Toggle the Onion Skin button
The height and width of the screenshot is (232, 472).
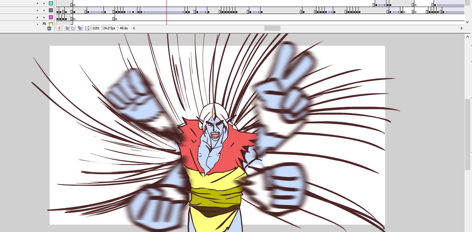pyautogui.click(x=66, y=28)
